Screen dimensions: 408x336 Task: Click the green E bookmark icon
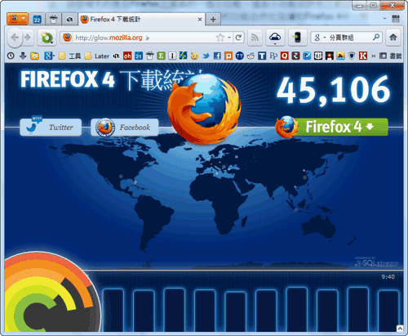161,56
